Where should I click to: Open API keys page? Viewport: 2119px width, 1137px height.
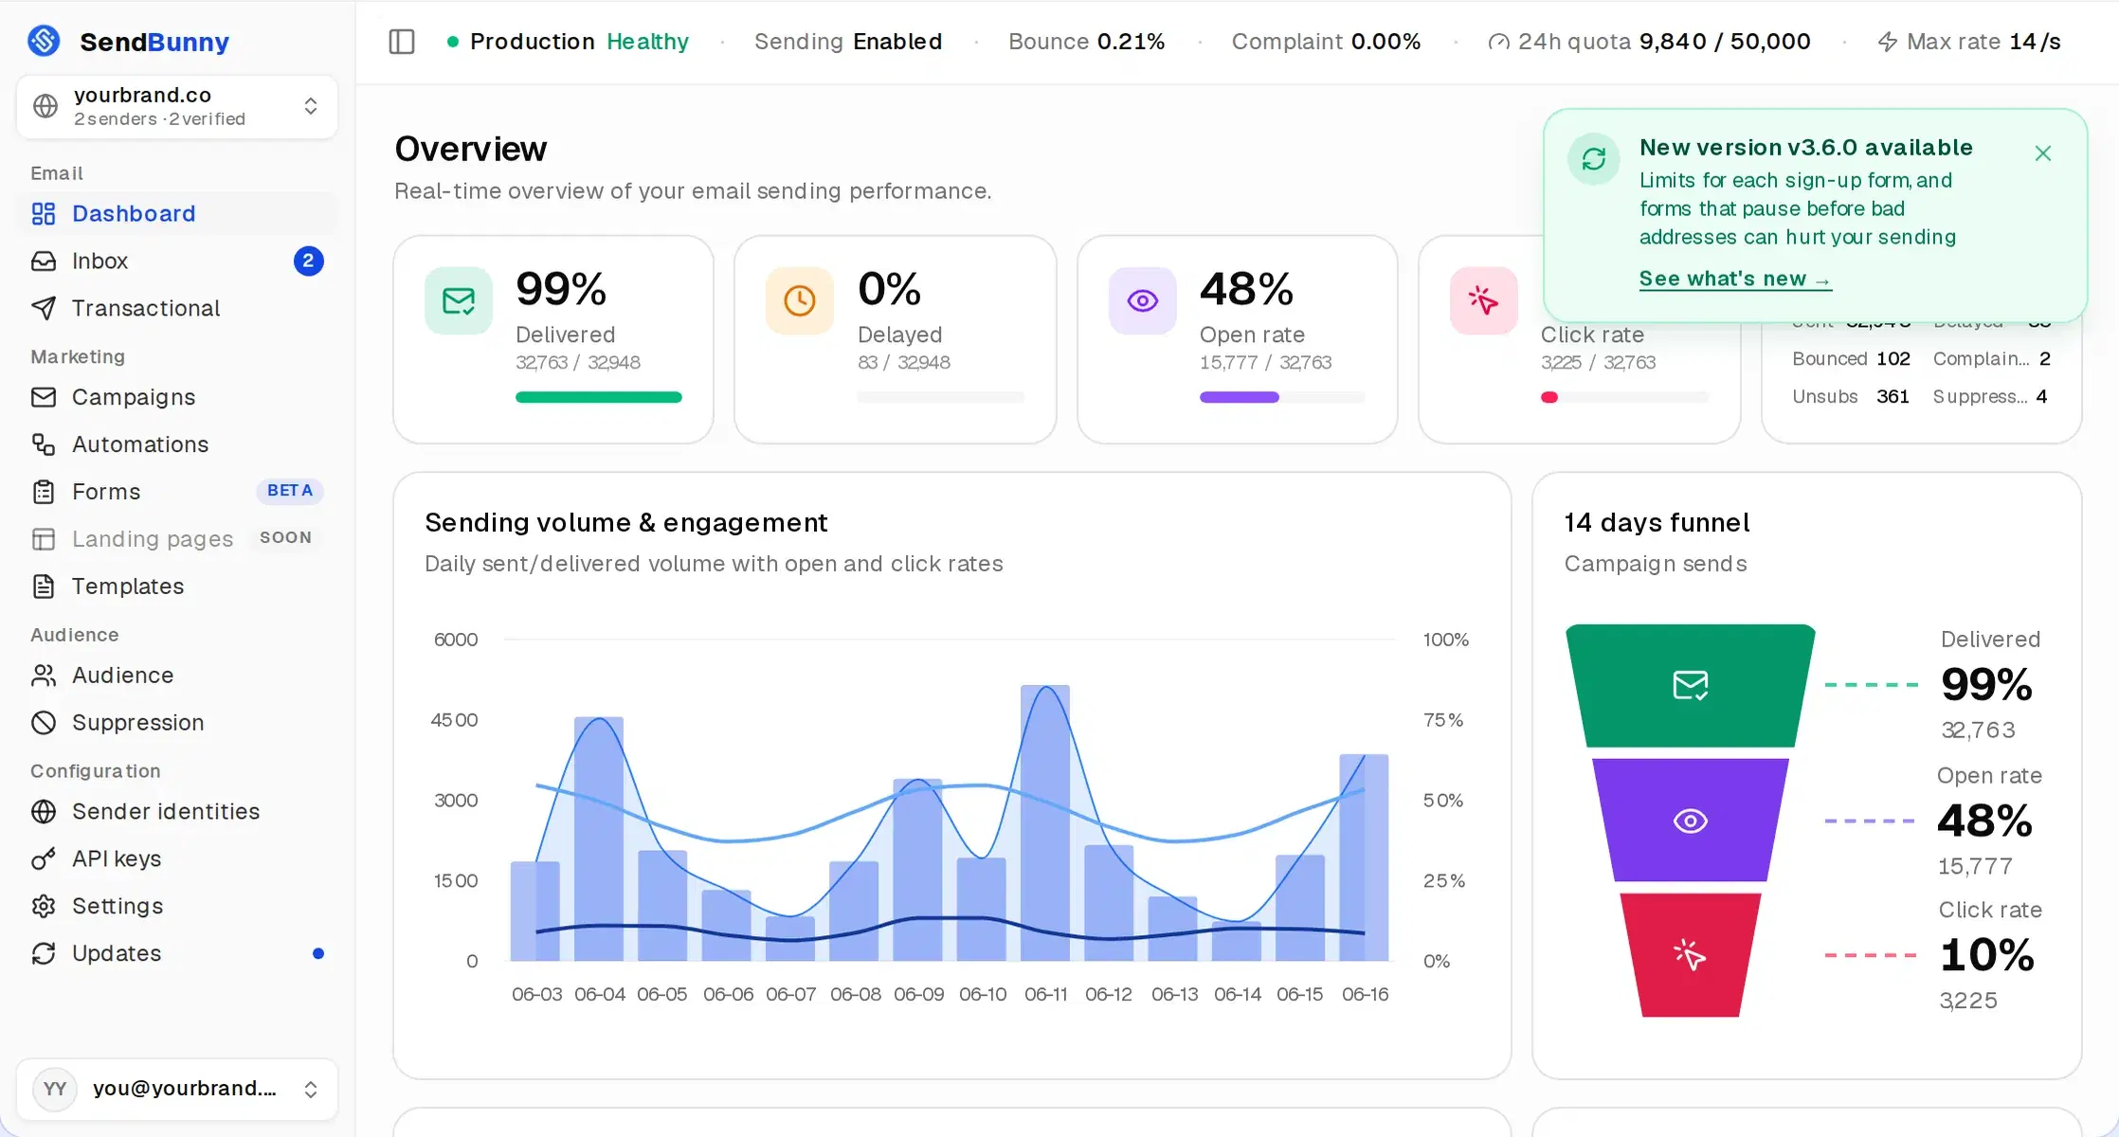pyautogui.click(x=177, y=859)
